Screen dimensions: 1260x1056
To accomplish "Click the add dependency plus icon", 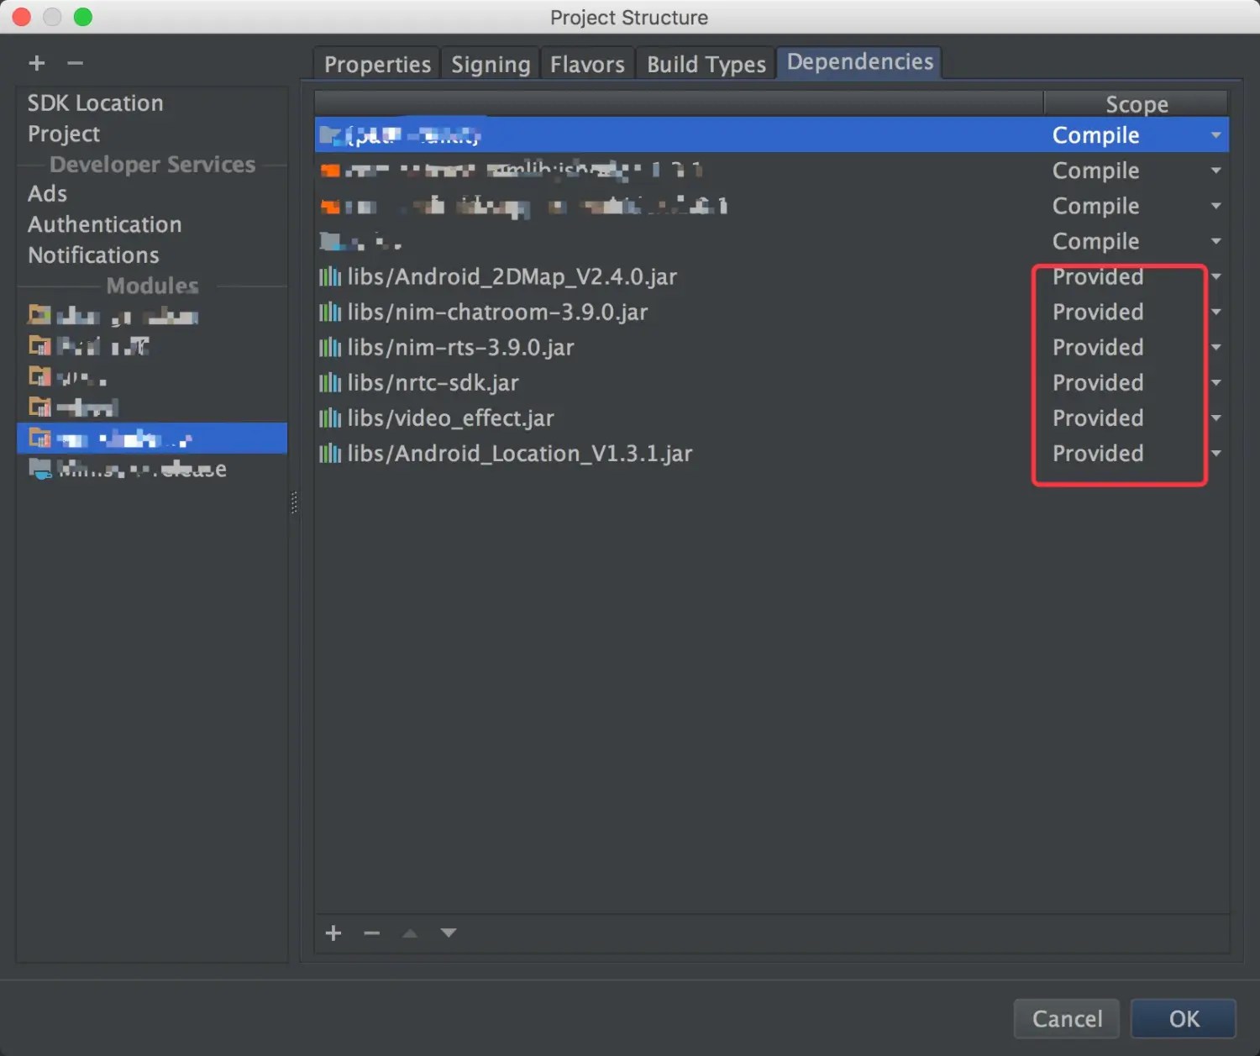I will coord(333,933).
